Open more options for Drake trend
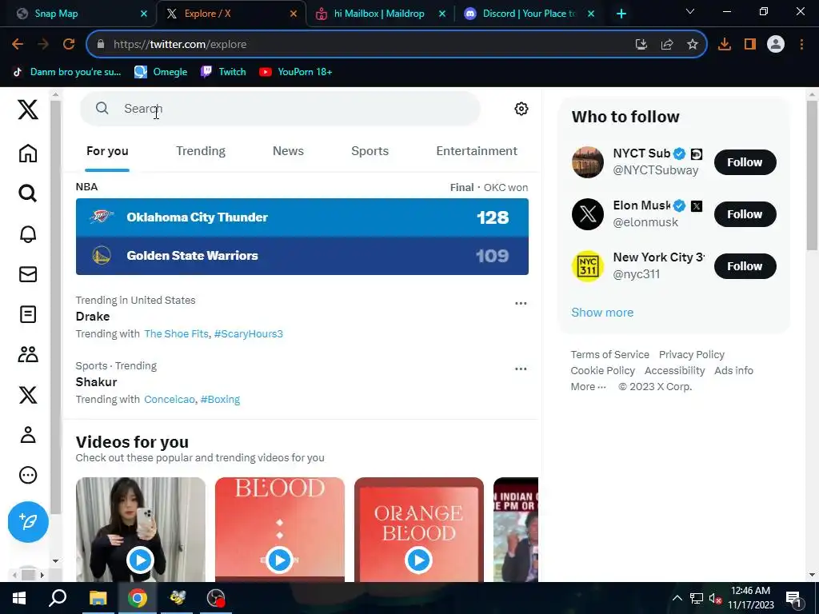Viewport: 819px width, 614px height. [x=520, y=303]
